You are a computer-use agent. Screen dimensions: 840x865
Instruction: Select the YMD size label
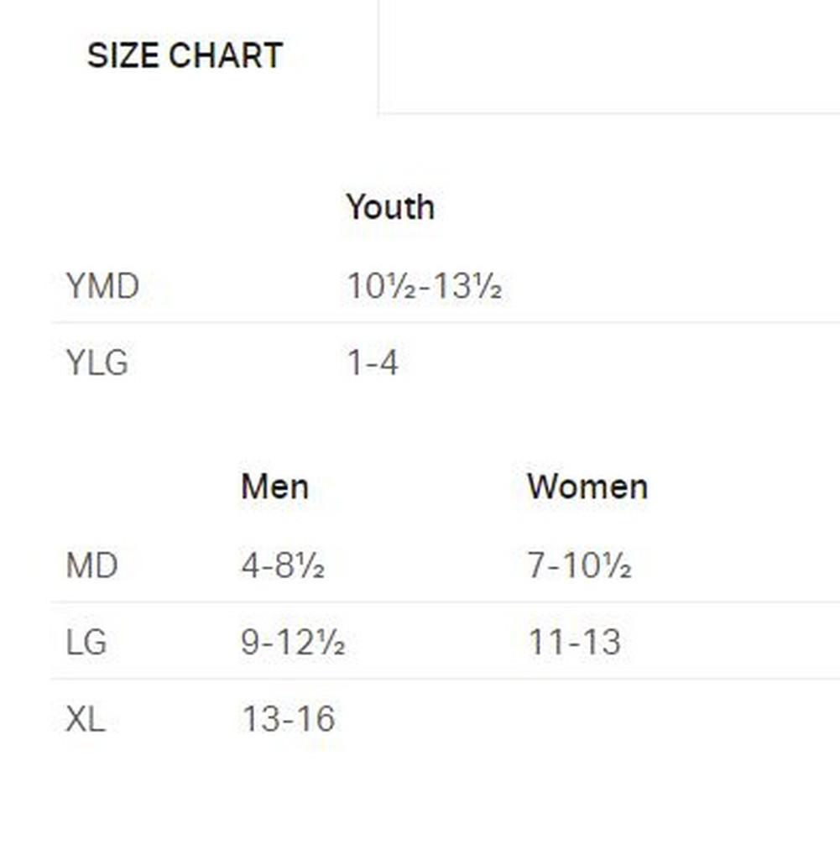pos(102,287)
